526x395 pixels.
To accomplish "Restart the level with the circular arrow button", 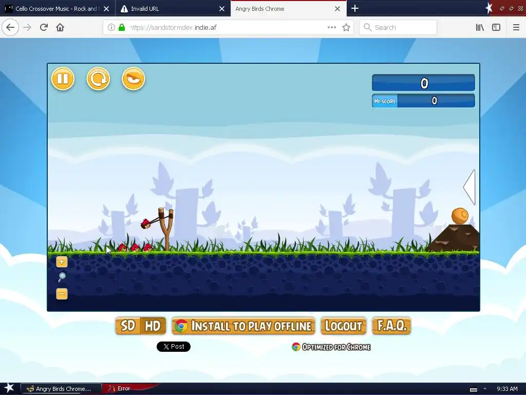I will tap(98, 79).
